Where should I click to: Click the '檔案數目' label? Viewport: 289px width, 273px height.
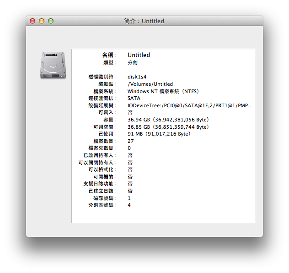[105, 141]
